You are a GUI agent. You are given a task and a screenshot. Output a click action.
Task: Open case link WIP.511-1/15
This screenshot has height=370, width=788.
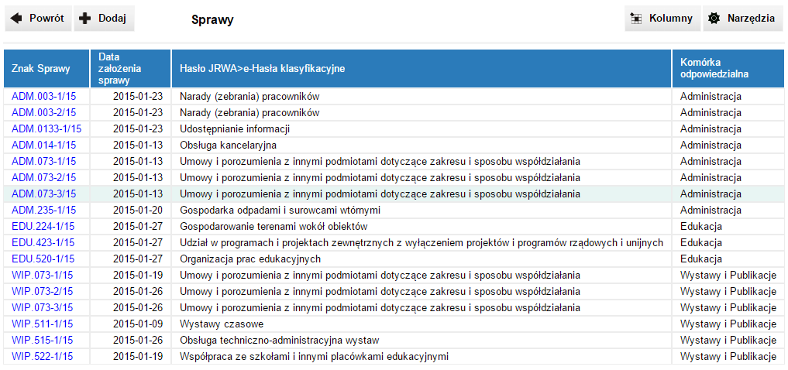(x=43, y=324)
